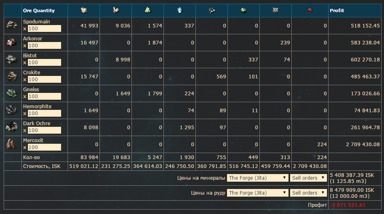Click the Arkonor ore icon
This screenshot has width=384, height=214.
click(x=12, y=42)
